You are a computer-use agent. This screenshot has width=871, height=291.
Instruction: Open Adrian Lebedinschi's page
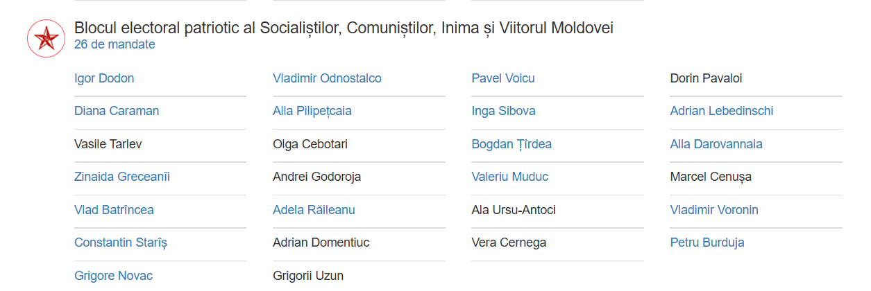coord(722,111)
